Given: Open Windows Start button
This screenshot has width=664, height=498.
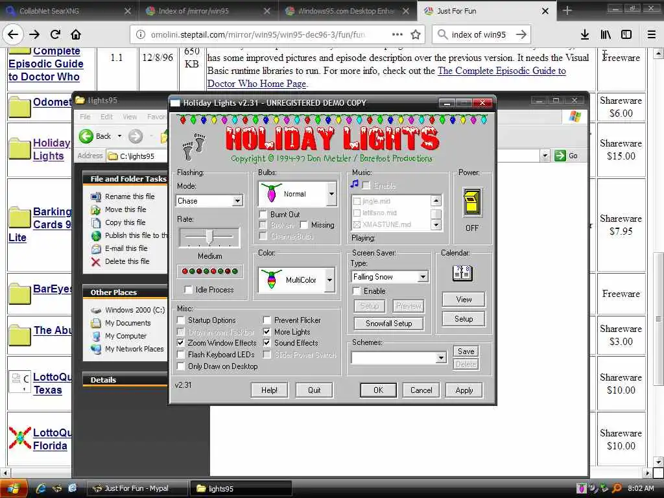Looking at the screenshot, I should (x=13, y=489).
